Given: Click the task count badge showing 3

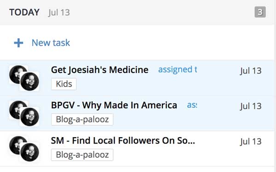Looking at the screenshot, I should point(260,12).
